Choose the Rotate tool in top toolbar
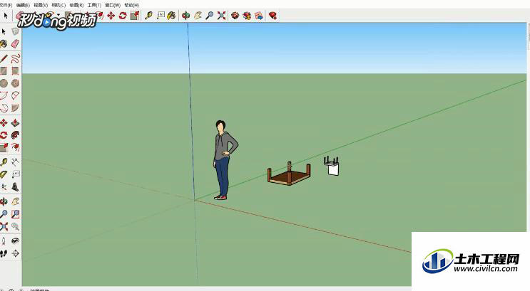The image size is (530, 291). pyautogui.click(x=123, y=16)
